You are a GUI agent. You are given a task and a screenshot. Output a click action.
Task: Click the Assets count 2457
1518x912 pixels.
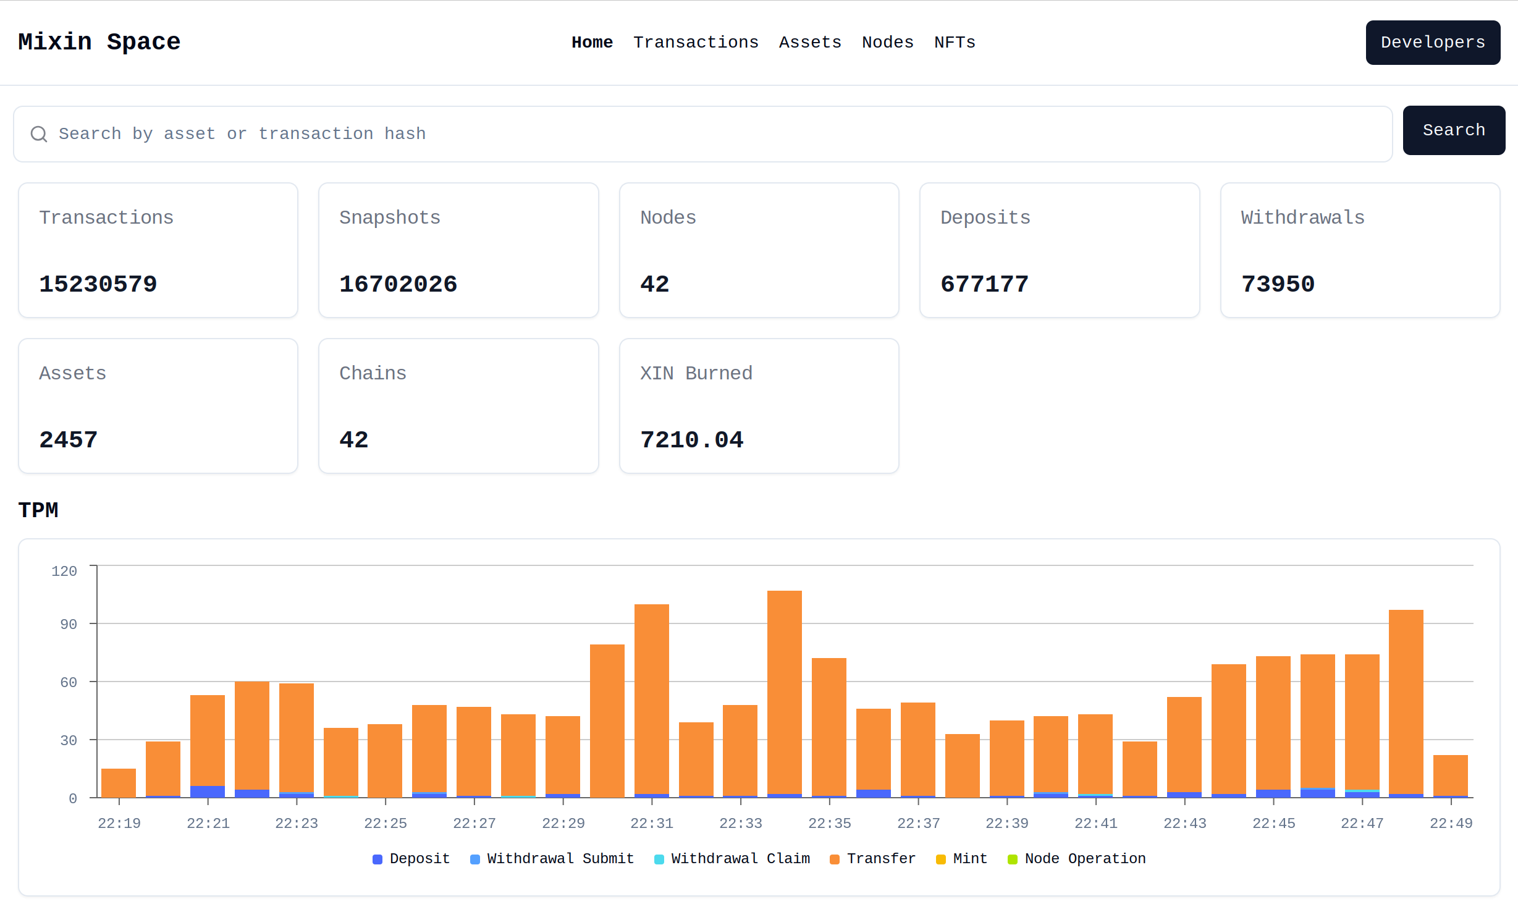click(x=69, y=440)
